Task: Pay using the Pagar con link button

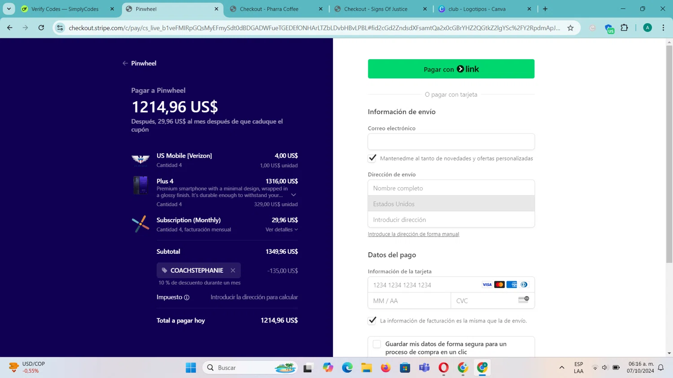Action: tap(451, 69)
